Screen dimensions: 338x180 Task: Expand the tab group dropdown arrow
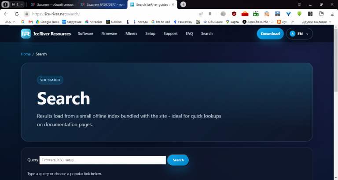click(x=21, y=4)
